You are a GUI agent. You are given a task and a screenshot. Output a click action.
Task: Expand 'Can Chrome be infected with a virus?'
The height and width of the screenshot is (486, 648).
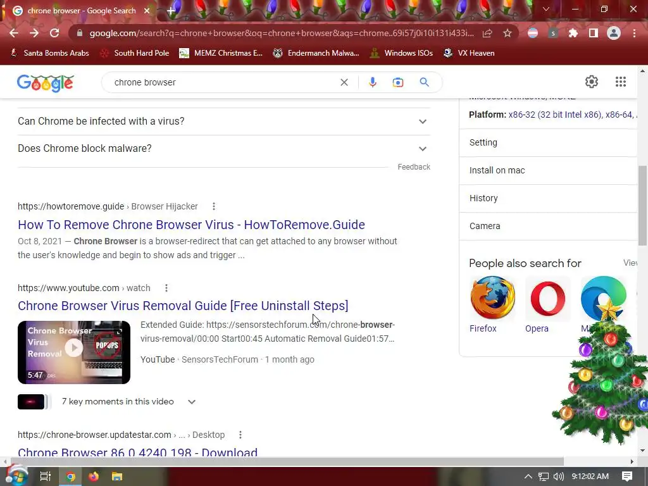point(224,121)
